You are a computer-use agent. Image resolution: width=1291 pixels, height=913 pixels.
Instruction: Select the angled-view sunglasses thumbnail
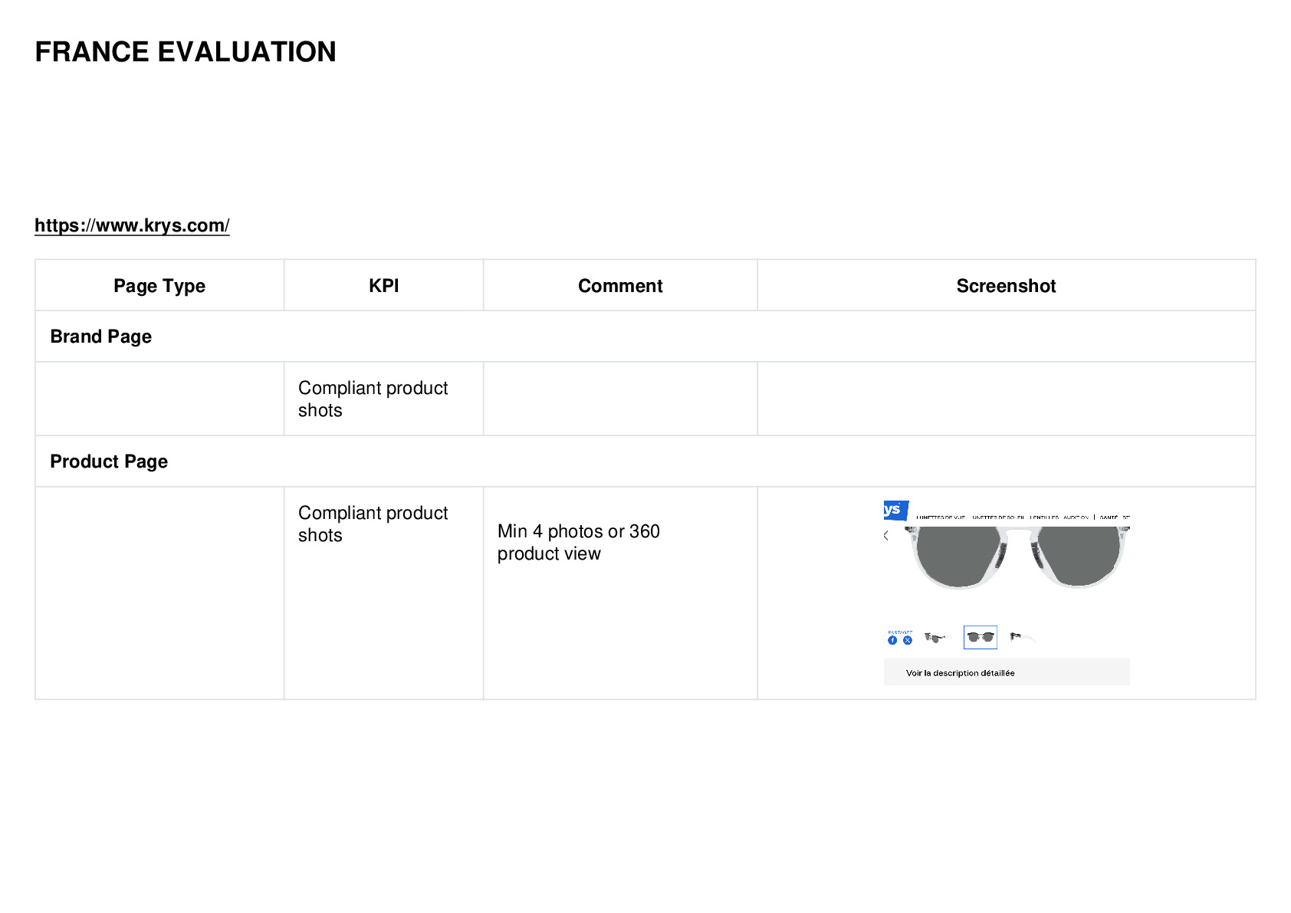click(937, 637)
